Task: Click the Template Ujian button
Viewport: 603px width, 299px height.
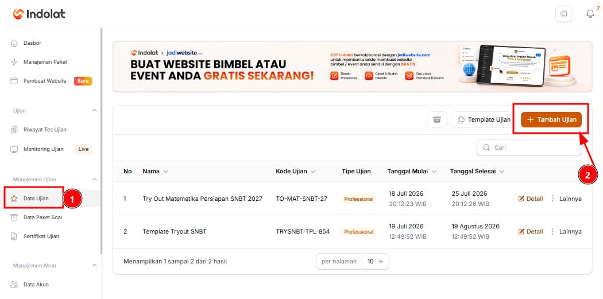Action: [x=484, y=119]
